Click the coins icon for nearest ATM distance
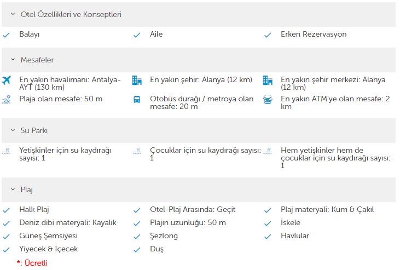This screenshot has width=400, height=270. tap(268, 99)
